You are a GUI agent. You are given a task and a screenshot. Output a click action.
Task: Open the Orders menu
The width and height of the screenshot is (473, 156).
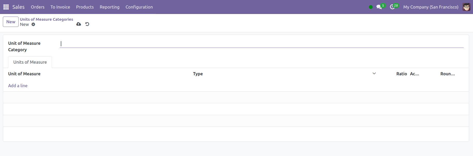click(x=37, y=7)
